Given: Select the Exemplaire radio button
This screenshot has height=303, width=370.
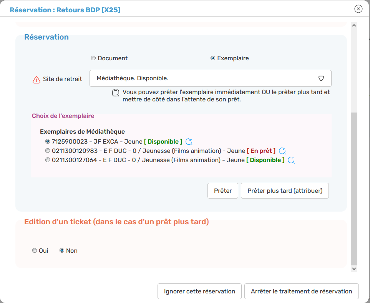Looking at the screenshot, I should 213,58.
